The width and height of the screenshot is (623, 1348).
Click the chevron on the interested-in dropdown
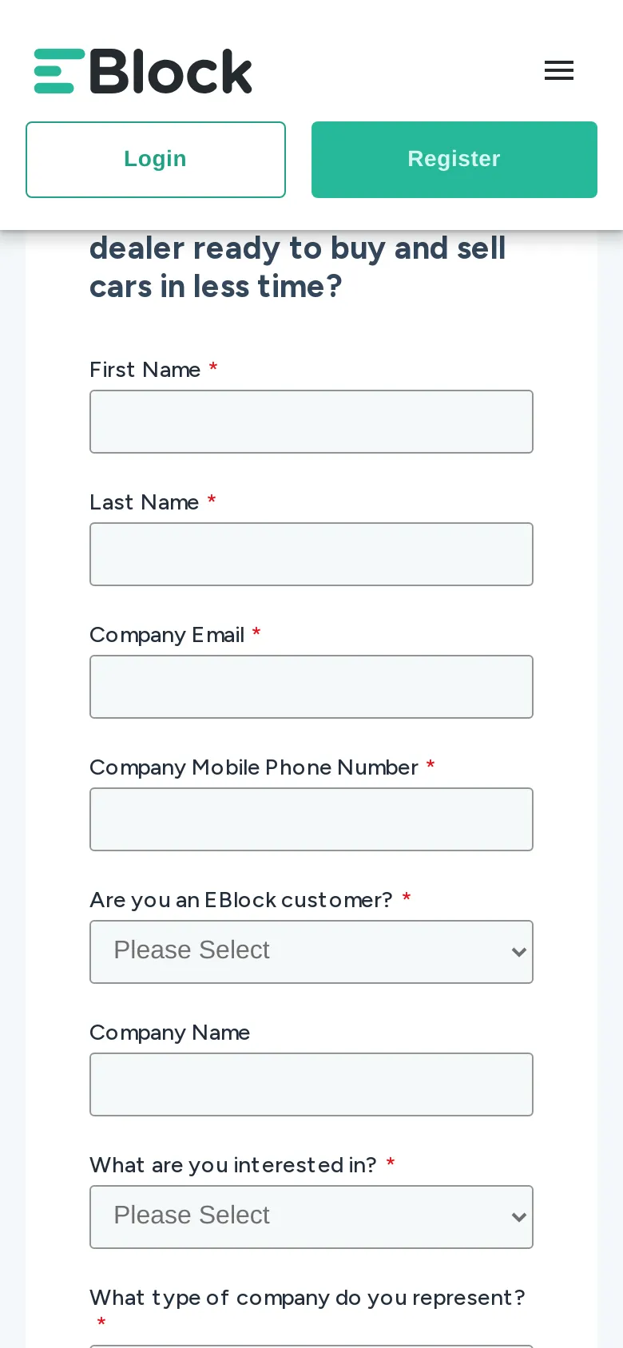pos(518,1217)
